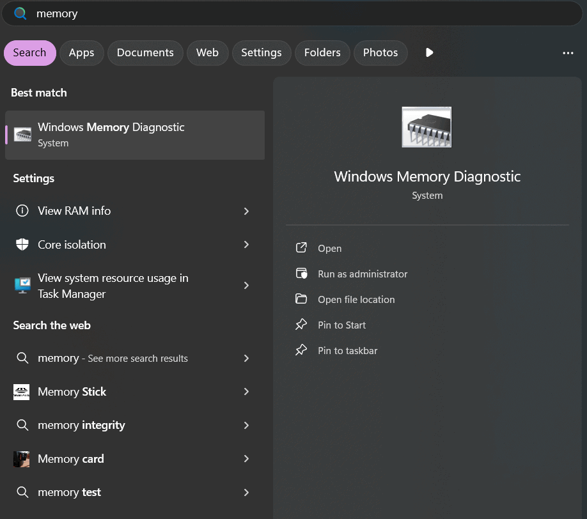
Task: Expand Core isolation chevron
Action: [246, 245]
